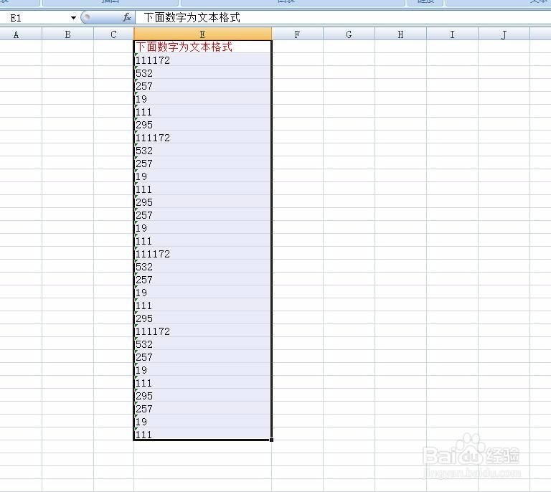This screenshot has height=492, width=551.
Task: Select column G header
Action: coord(349,34)
